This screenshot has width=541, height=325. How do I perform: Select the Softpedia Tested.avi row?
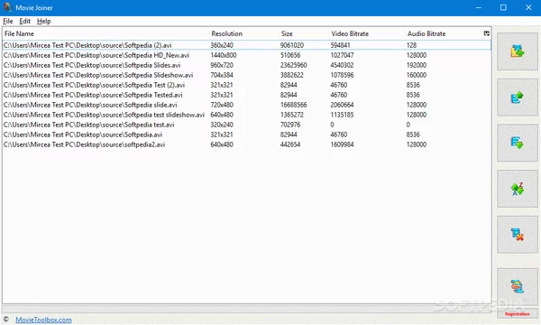[247, 95]
